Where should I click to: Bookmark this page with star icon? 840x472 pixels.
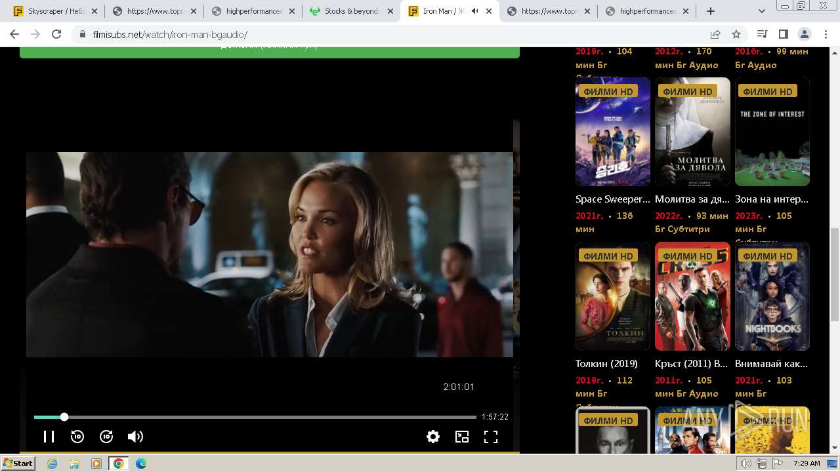coord(736,34)
